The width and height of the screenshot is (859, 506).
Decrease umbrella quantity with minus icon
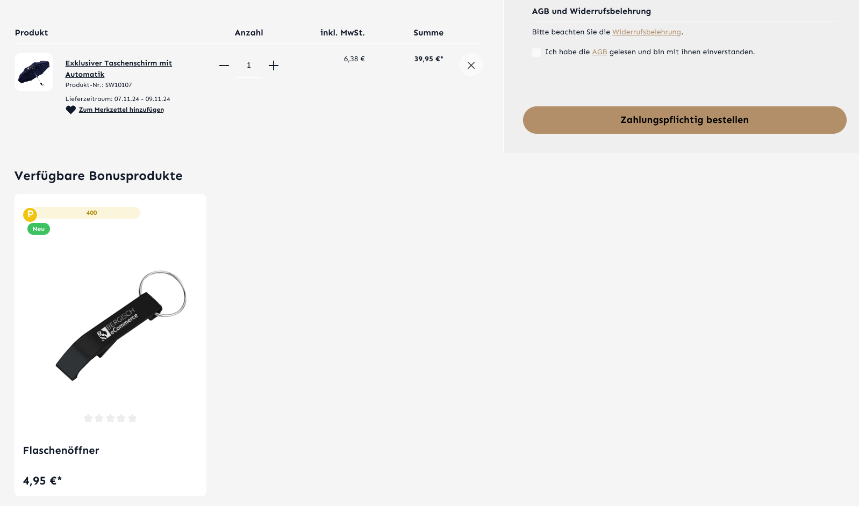click(224, 66)
